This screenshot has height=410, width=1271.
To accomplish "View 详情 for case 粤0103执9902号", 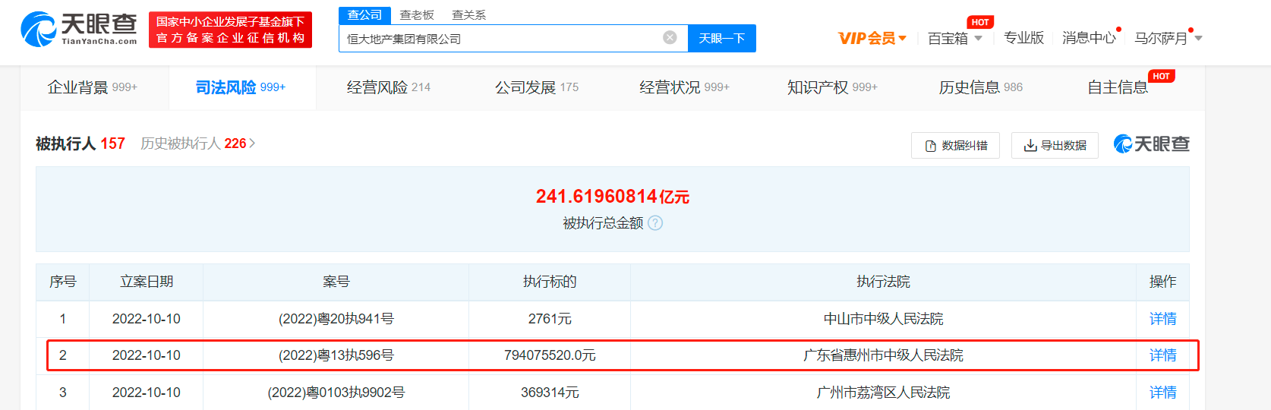I will point(1162,393).
